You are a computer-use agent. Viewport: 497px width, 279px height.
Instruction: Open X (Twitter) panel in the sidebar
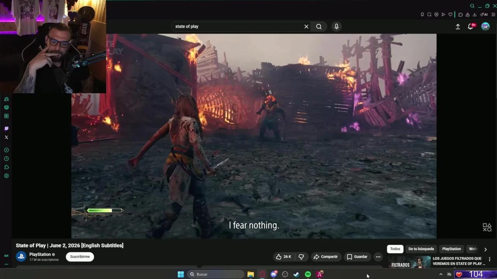pos(6,137)
